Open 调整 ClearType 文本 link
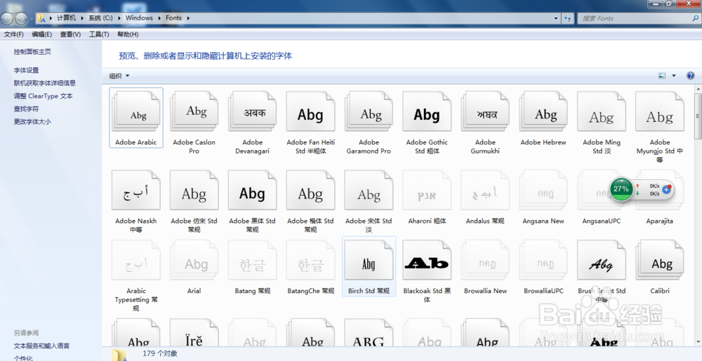The height and width of the screenshot is (361, 702). coord(43,96)
